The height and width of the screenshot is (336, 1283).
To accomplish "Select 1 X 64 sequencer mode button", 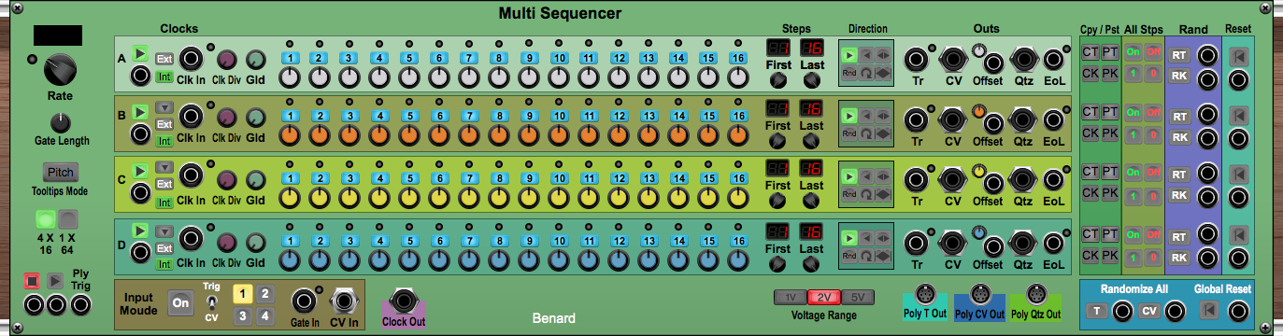I will pyautogui.click(x=69, y=219).
